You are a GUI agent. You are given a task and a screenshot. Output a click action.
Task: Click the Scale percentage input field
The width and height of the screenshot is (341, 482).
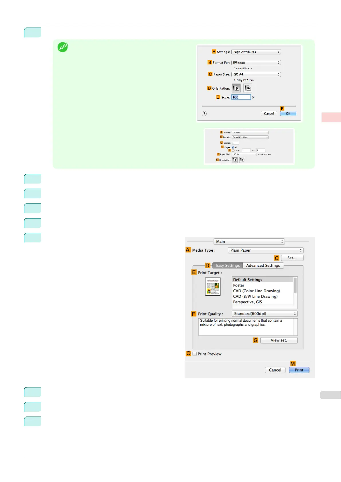[x=241, y=97]
